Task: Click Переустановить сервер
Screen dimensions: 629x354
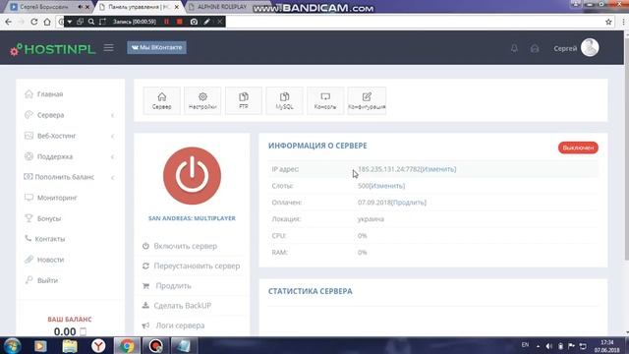Action: coord(197,266)
